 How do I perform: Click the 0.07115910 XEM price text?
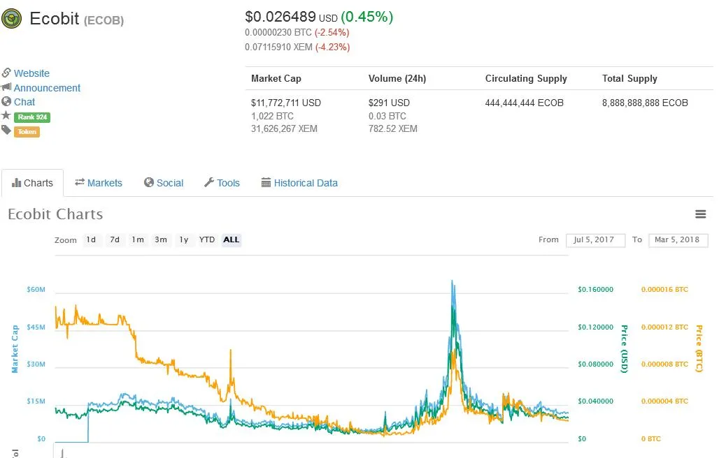(278, 47)
